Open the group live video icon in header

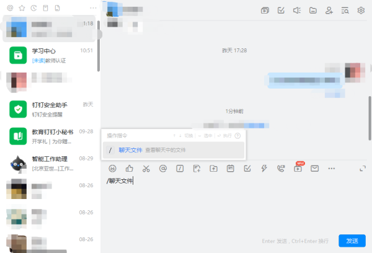tap(265, 11)
